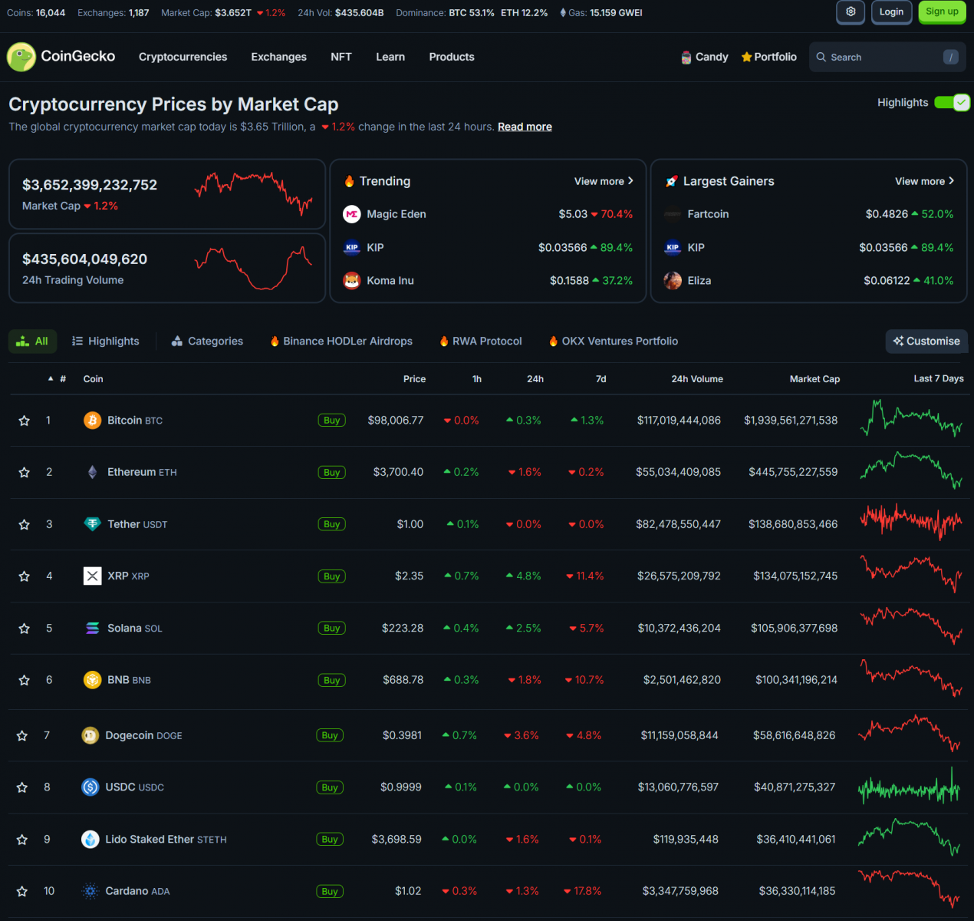Open the XRP 7-day sparkline chart
Image resolution: width=974 pixels, height=921 pixels.
[x=910, y=576]
